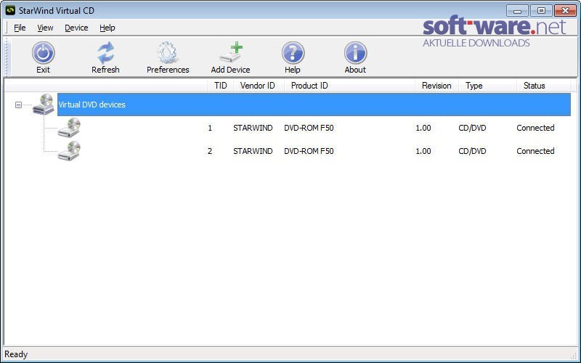Screen dimensions: 581x363
Task: Click CD/DVD type of device 2
Action: click(x=472, y=151)
